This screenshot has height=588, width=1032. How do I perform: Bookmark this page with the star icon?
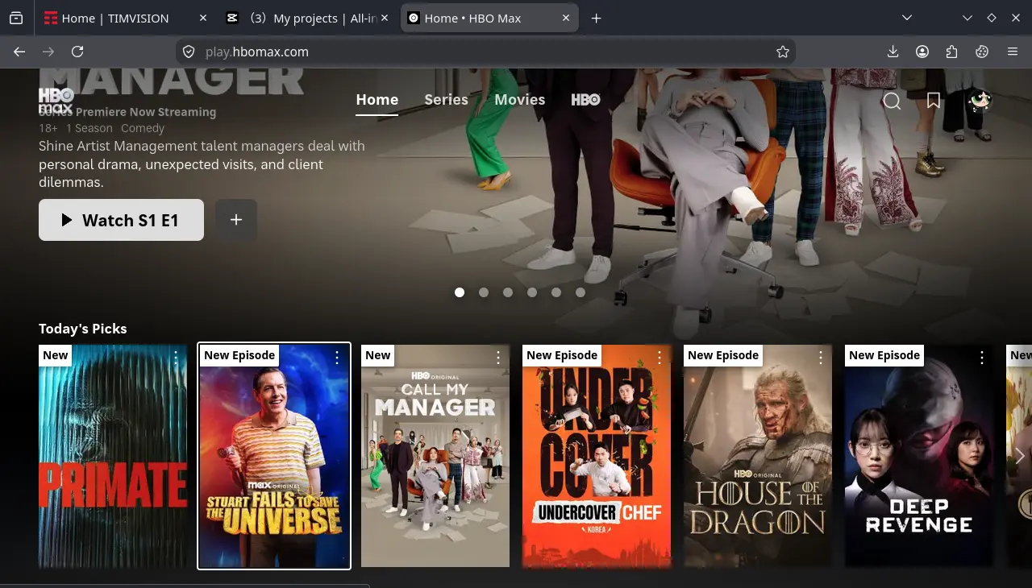click(x=783, y=52)
